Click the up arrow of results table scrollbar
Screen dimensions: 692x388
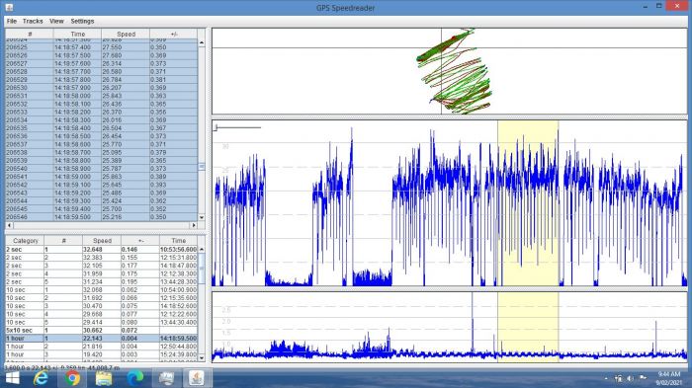tap(202, 249)
